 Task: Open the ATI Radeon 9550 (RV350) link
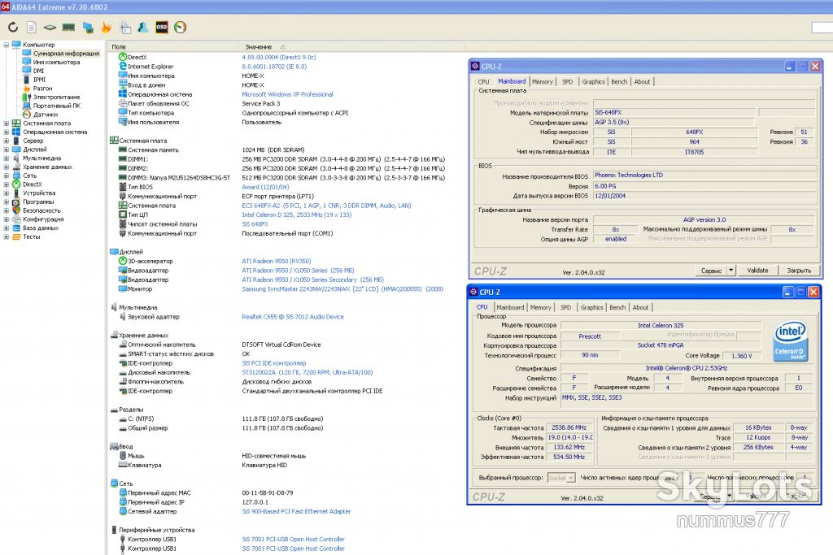coord(277,261)
